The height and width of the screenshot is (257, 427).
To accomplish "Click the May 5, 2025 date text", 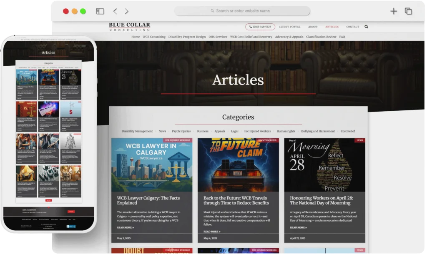I will [x=123, y=238].
